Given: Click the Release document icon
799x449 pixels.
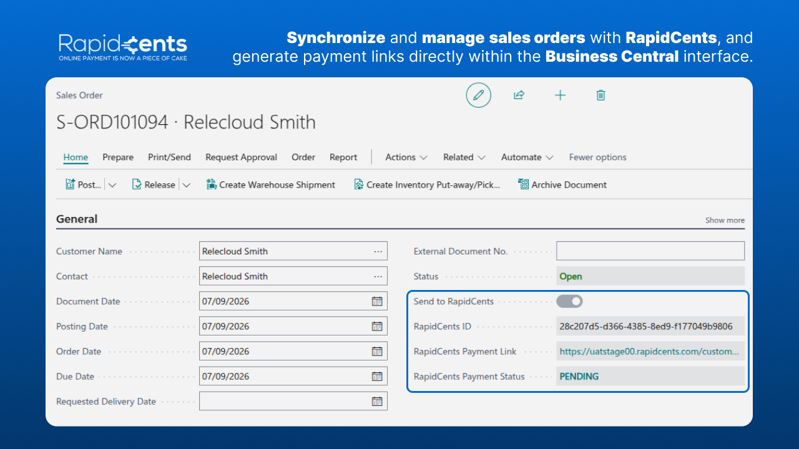Looking at the screenshot, I should (x=137, y=185).
